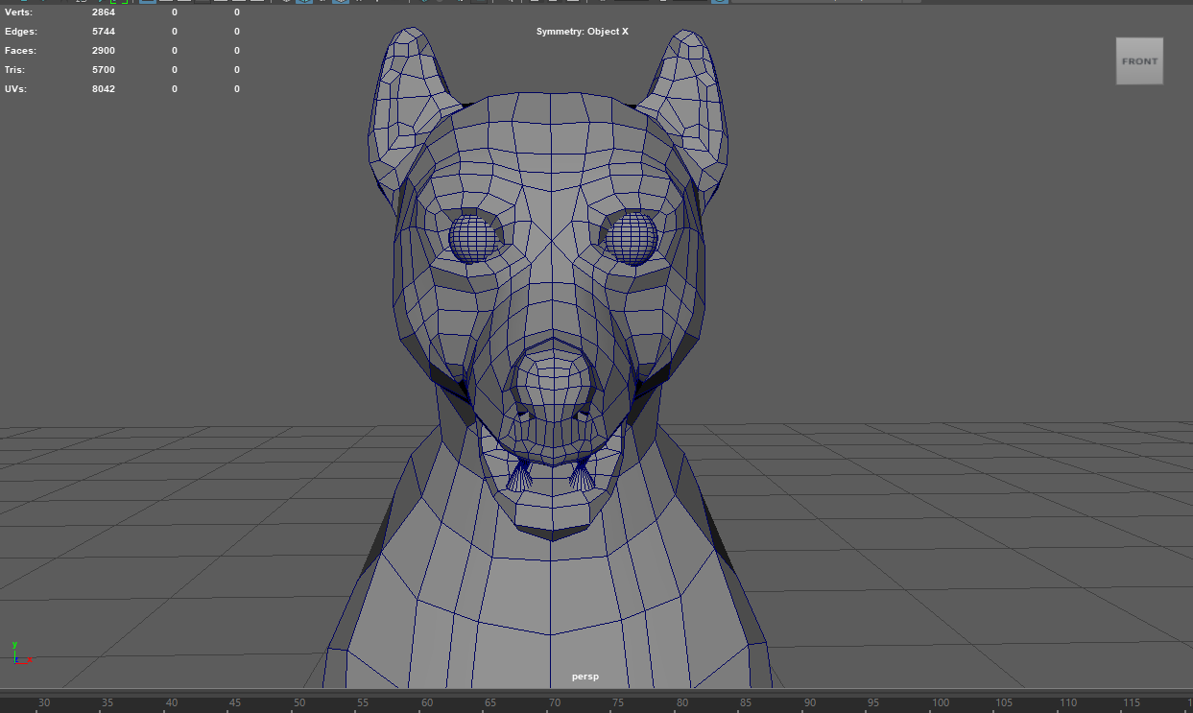Click the 'Faces:' poly count label
The image size is (1193, 713).
(x=20, y=51)
